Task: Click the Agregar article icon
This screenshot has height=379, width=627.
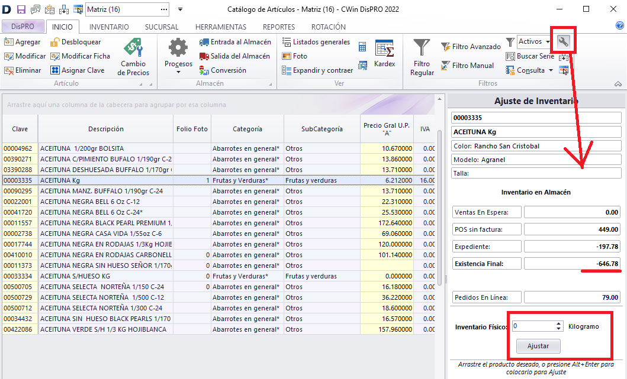Action: pyautogui.click(x=9, y=42)
